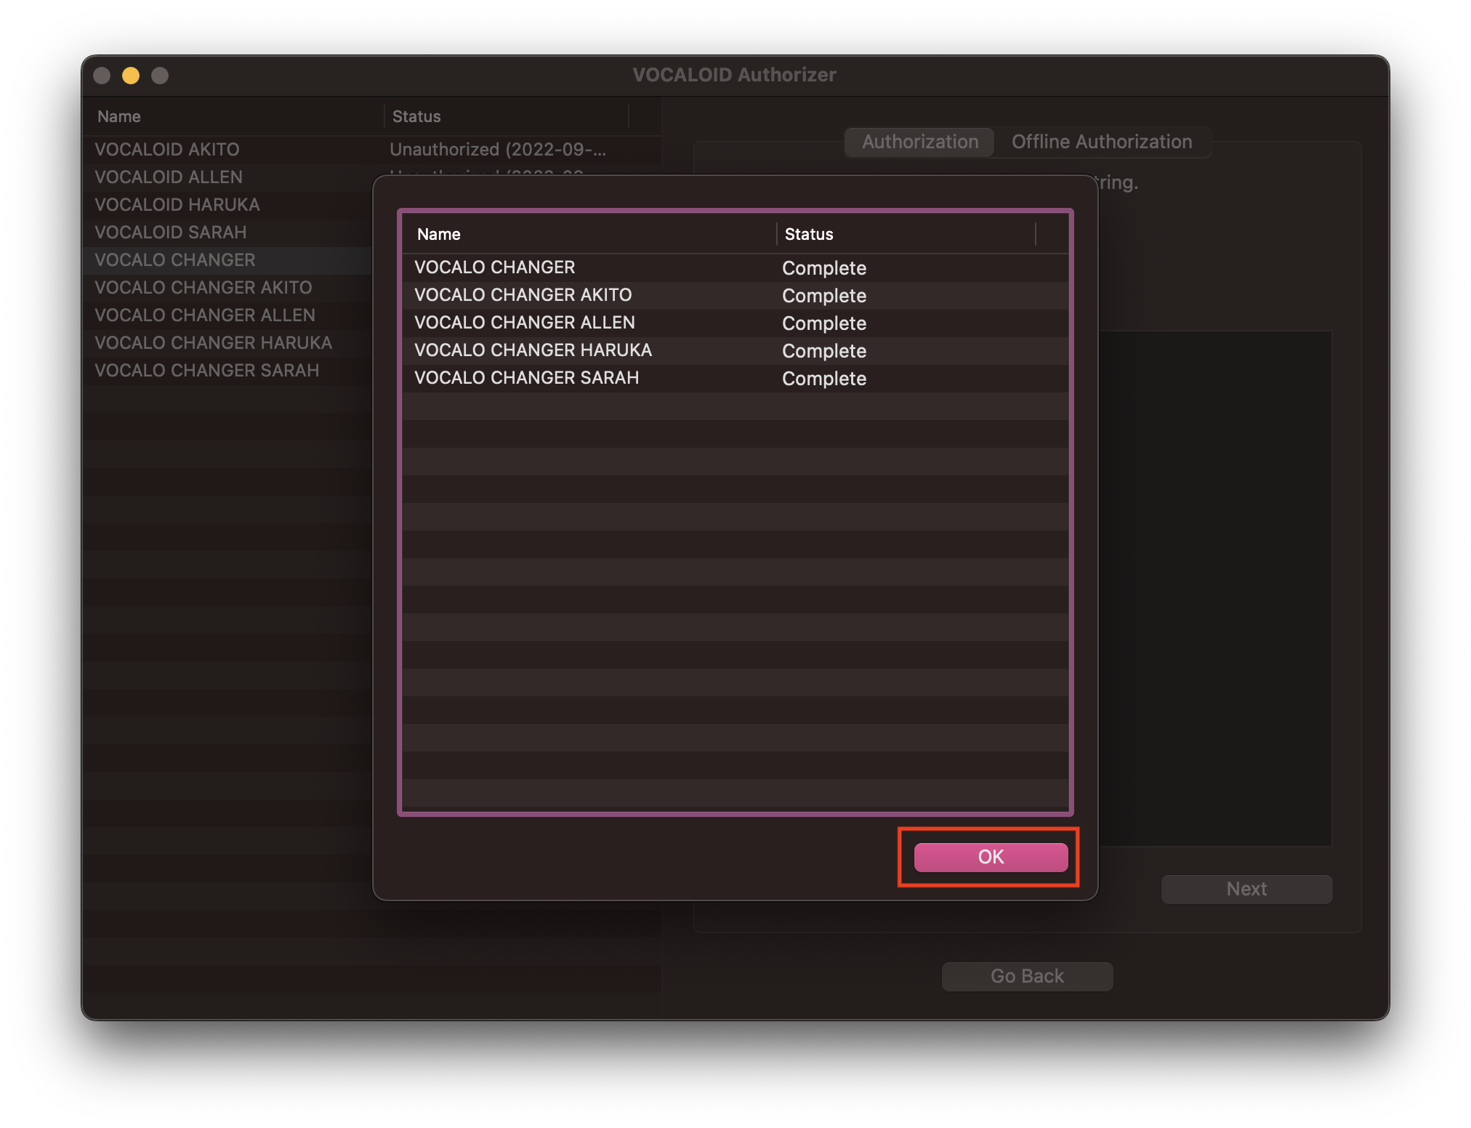Select VOCALO CHANGER HARUKA in the list
This screenshot has height=1128, width=1471.
click(x=212, y=342)
